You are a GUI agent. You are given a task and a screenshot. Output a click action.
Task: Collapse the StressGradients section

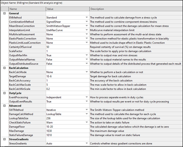4,139
